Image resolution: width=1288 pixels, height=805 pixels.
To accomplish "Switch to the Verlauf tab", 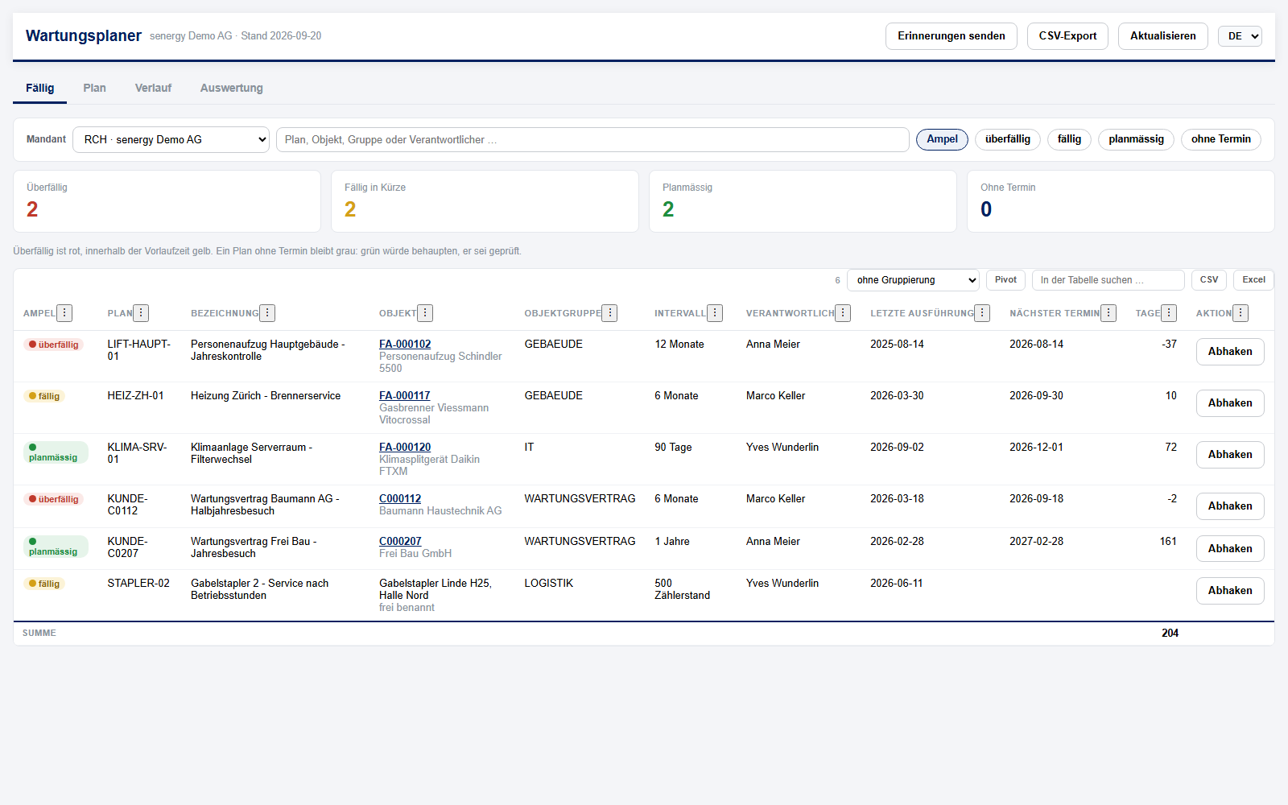I will pyautogui.click(x=153, y=88).
